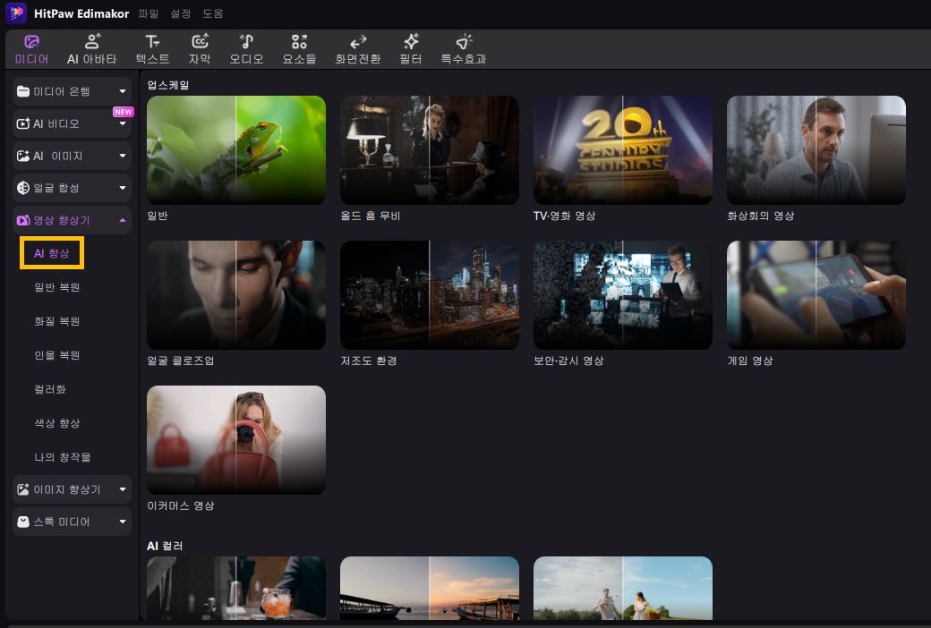Click the 스톡 미디어 icon

[x=23, y=522]
